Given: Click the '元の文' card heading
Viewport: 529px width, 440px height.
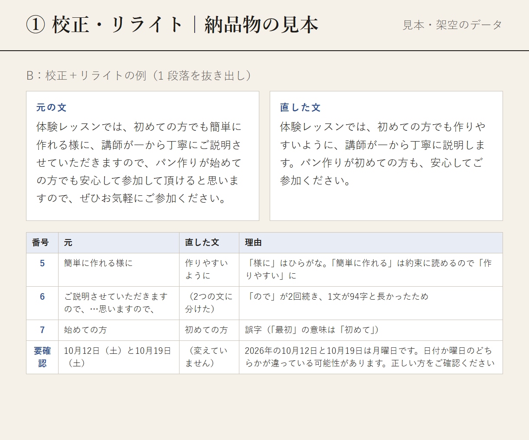Looking at the screenshot, I should click(52, 107).
